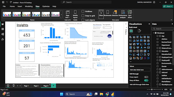Viewport: 174px width, 97px height.
Task: Enable the Gridlines checkbox
Action: (83, 11)
